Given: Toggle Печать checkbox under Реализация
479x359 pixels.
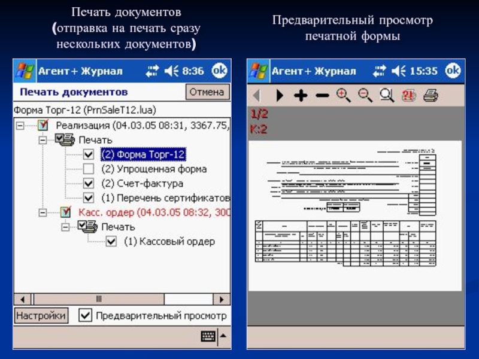Looking at the screenshot, I should point(59,138).
